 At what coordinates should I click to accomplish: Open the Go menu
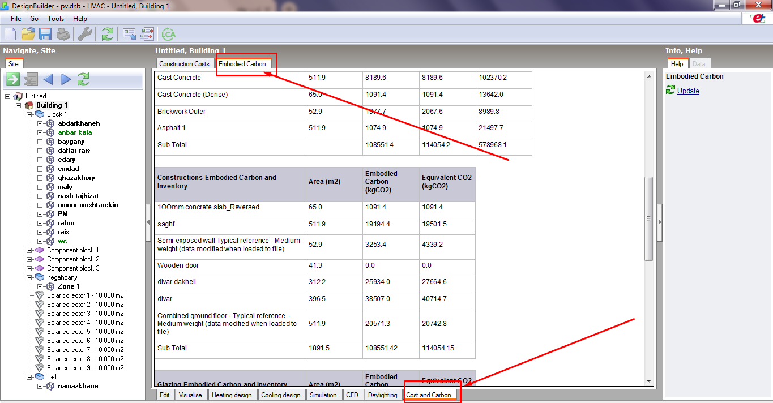coord(35,19)
